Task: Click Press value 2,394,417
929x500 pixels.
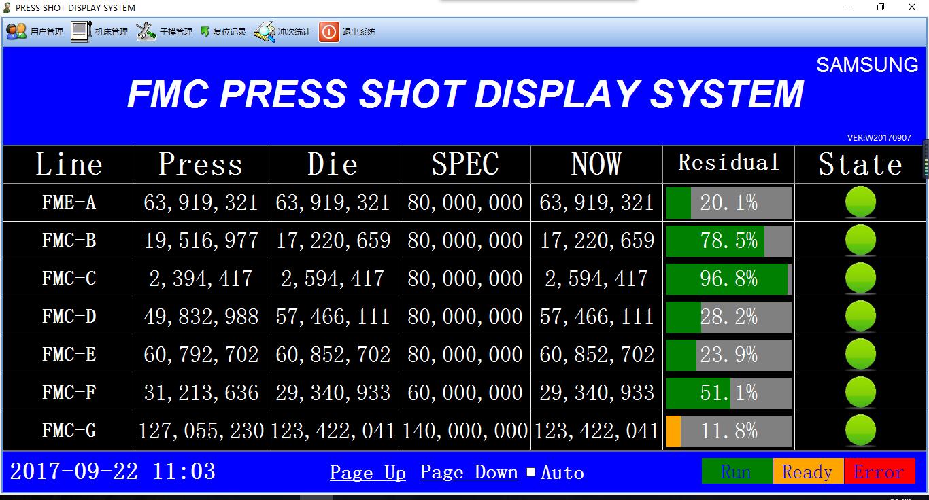Action: (x=201, y=279)
